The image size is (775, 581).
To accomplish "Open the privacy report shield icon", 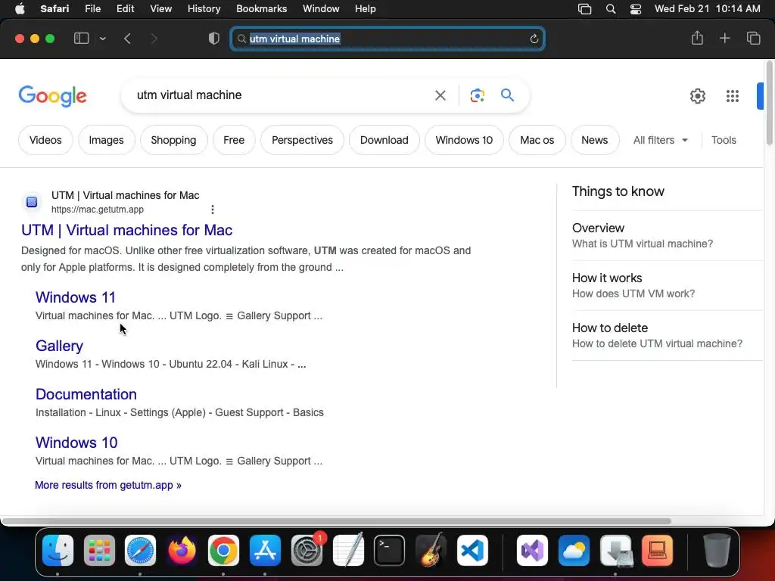I will (213, 39).
